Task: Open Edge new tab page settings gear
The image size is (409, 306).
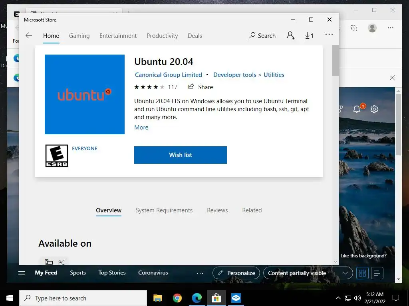Action: (x=374, y=109)
